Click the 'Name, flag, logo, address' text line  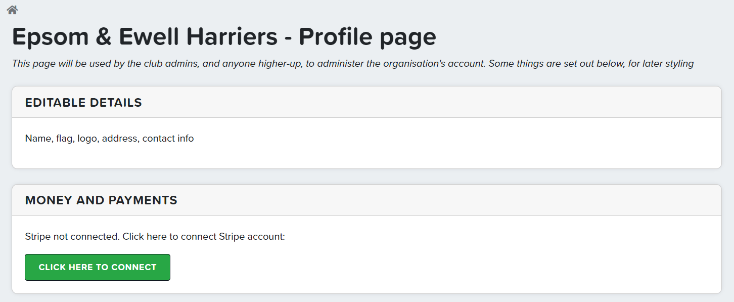pos(109,138)
